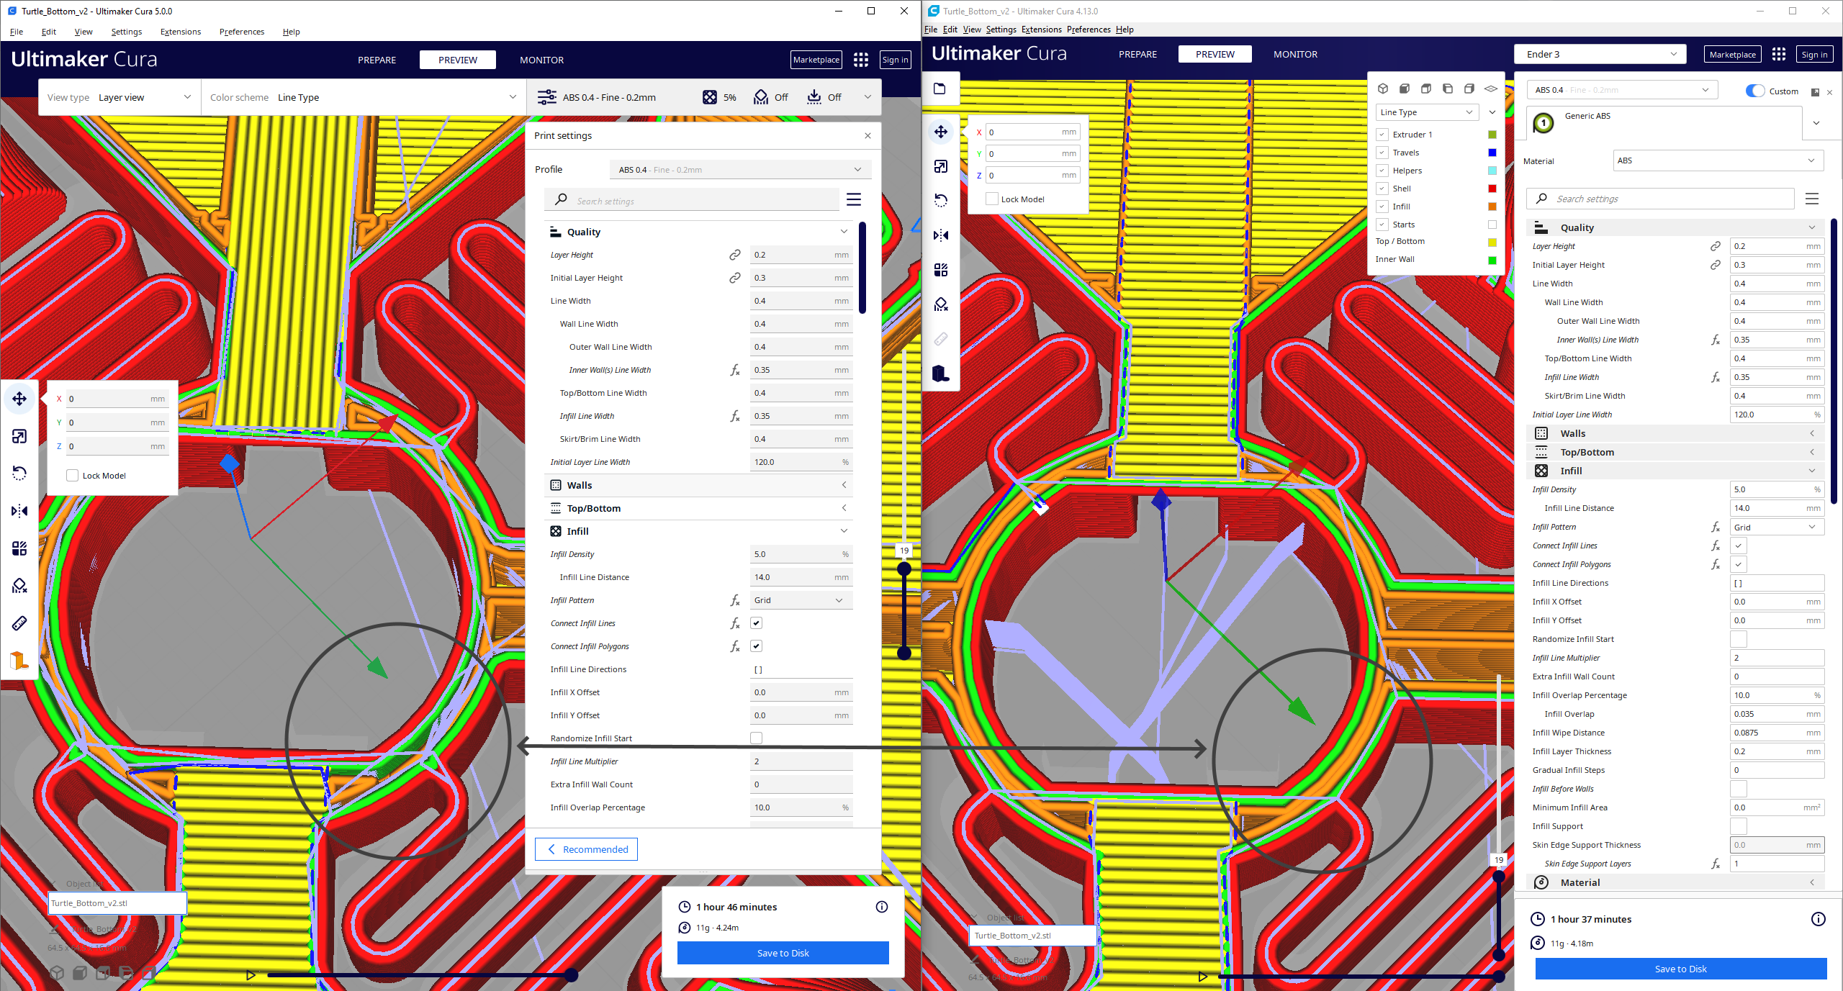
Task: Toggle Lock Model checkbox in Cura 5.0.0
Action: 72,475
